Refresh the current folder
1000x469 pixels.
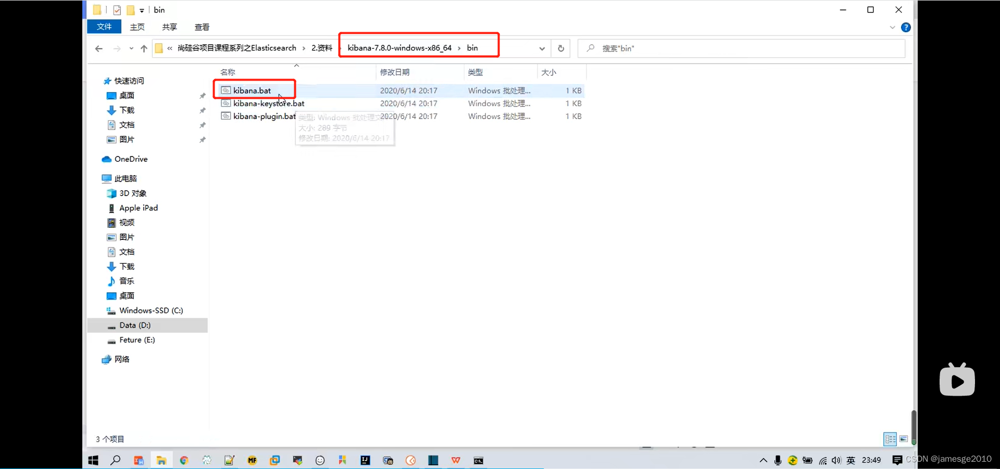tap(561, 48)
